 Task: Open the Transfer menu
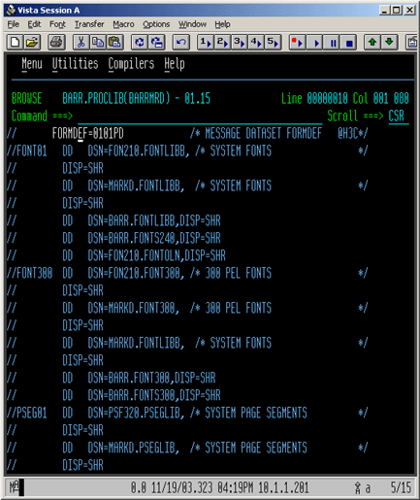pyautogui.click(x=89, y=24)
